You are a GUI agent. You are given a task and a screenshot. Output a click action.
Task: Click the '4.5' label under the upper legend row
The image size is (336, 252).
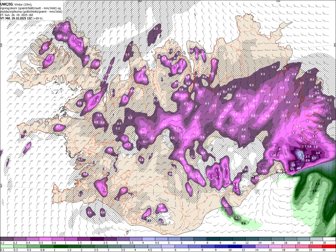[157, 243]
